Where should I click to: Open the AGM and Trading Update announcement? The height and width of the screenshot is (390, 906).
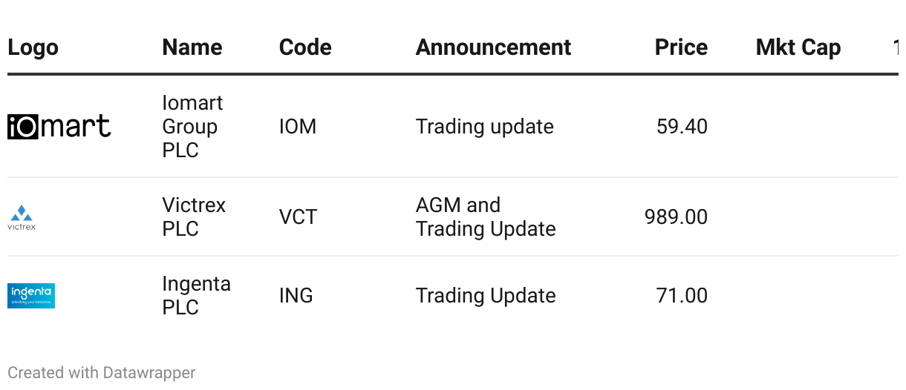[486, 217]
